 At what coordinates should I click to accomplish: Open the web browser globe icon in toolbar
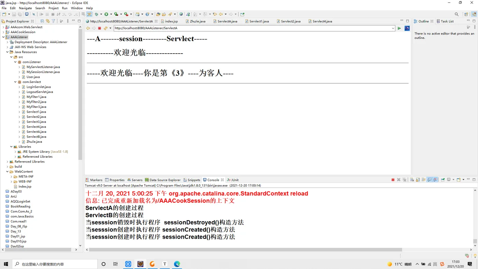181,14
